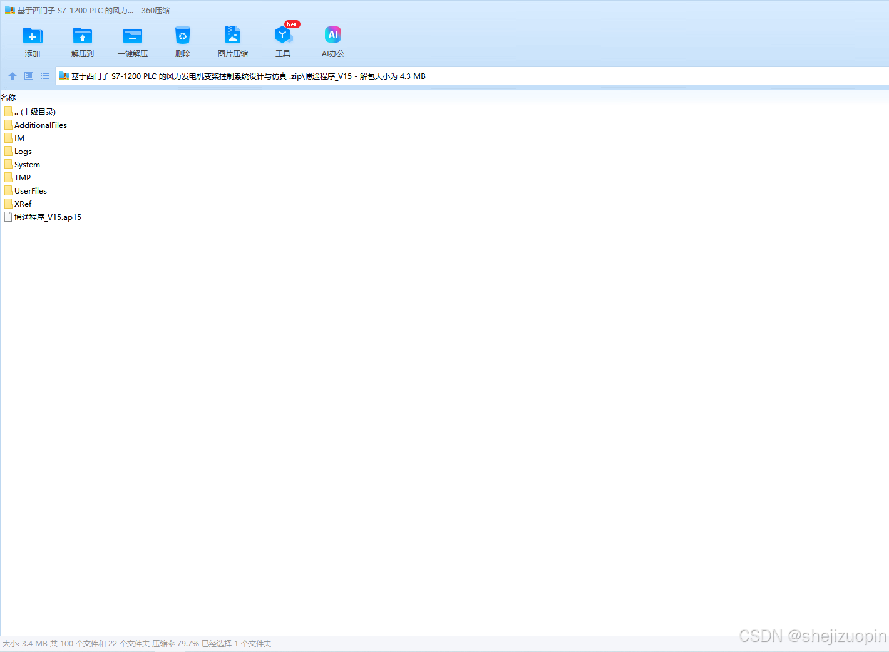889x652 pixels.
Task: Select the TMP folder icon
Action: pos(8,177)
